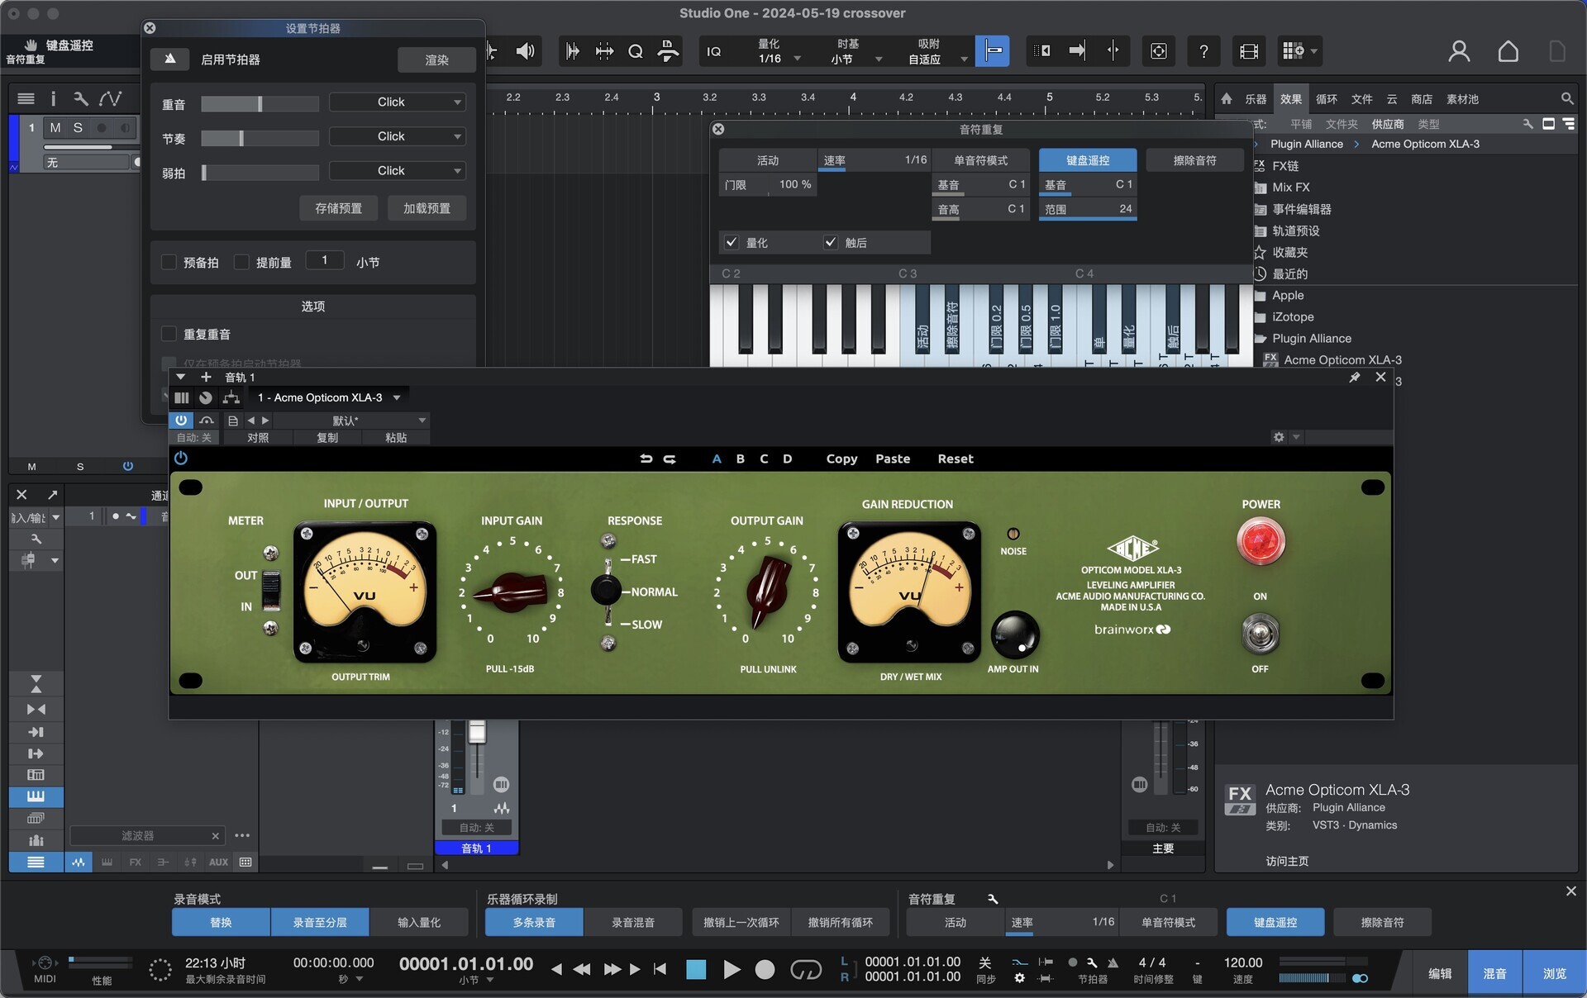
Task: Click the AMP OUT IN black knob
Action: click(x=1014, y=634)
